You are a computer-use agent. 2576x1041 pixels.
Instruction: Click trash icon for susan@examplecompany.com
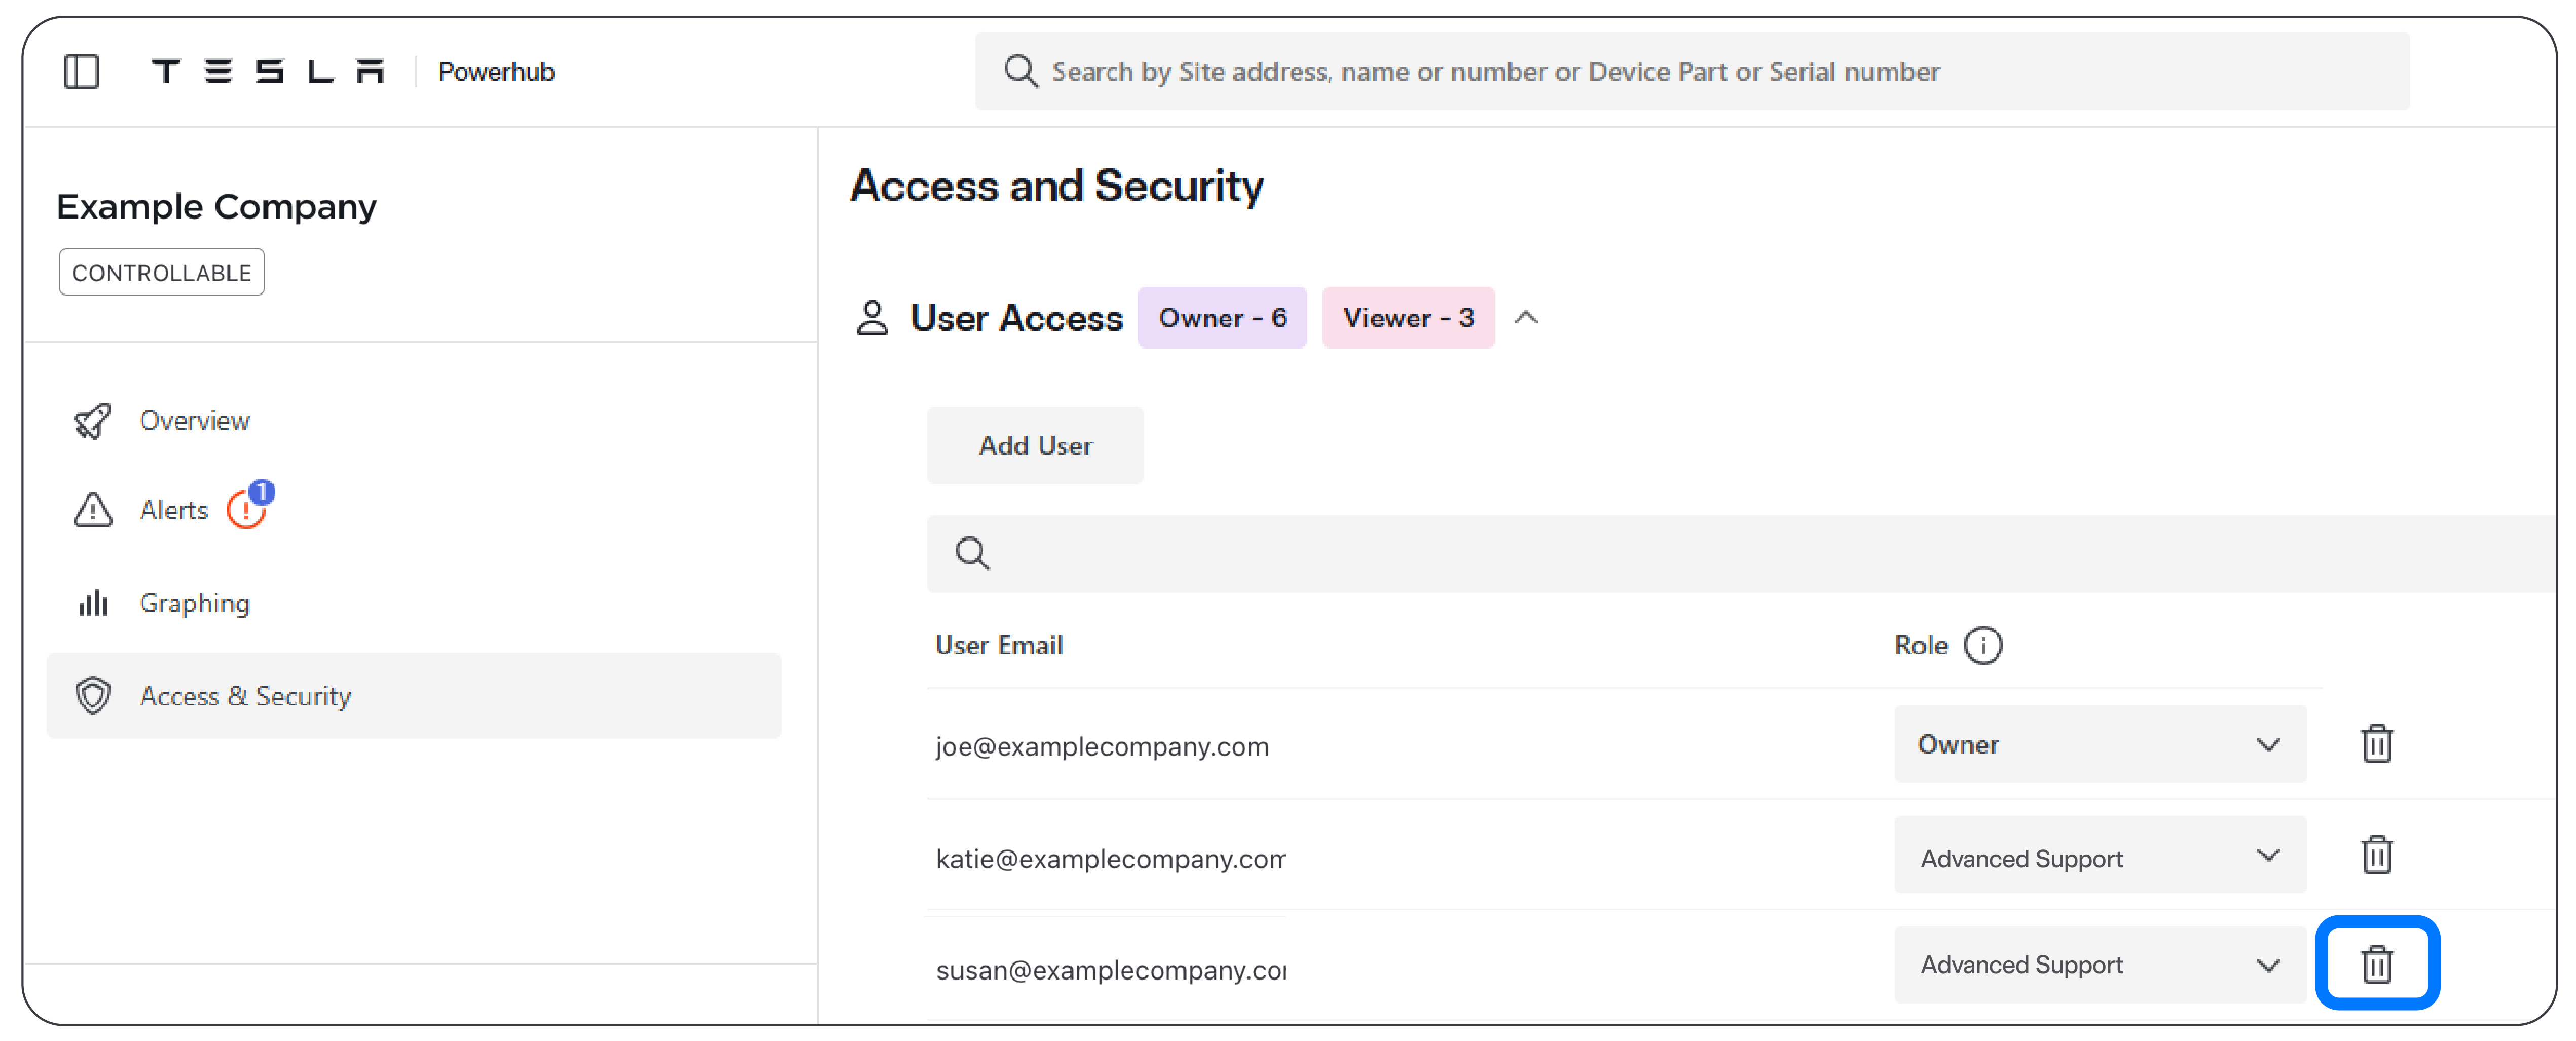point(2376,964)
